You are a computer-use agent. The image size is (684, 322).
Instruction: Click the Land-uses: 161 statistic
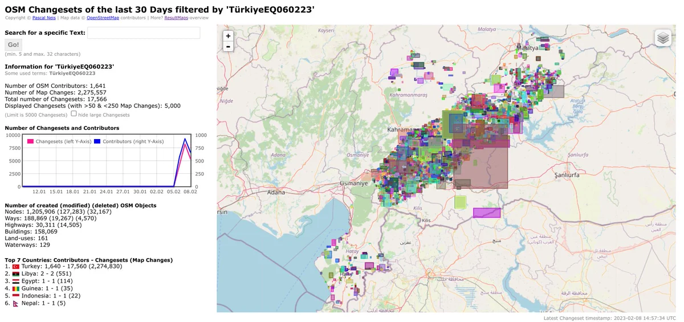[26, 239]
